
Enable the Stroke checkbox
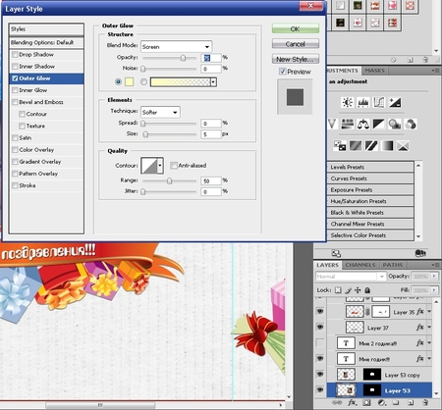click(x=15, y=185)
